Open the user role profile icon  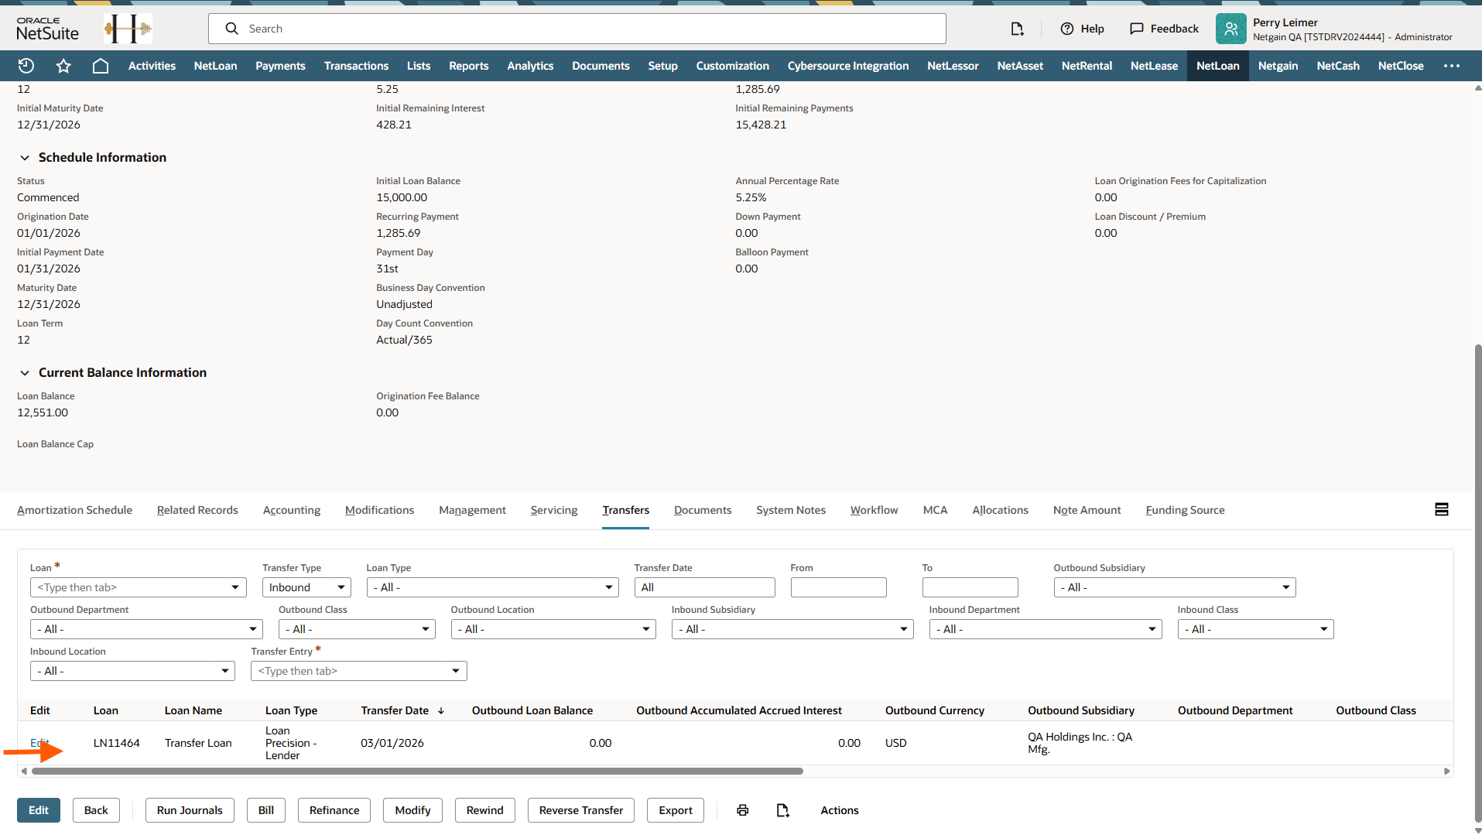coord(1230,29)
